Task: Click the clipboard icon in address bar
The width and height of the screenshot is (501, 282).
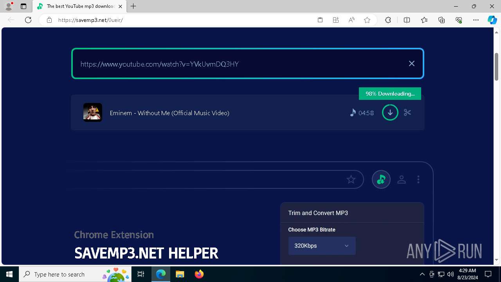Action: click(320, 20)
